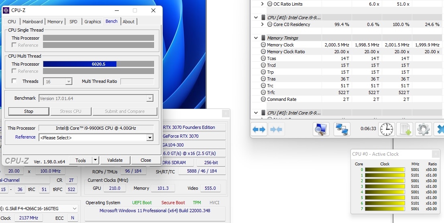The height and width of the screenshot is (223, 444).
Task: Click the sensor icon beside Tras
Action: (x=263, y=79)
